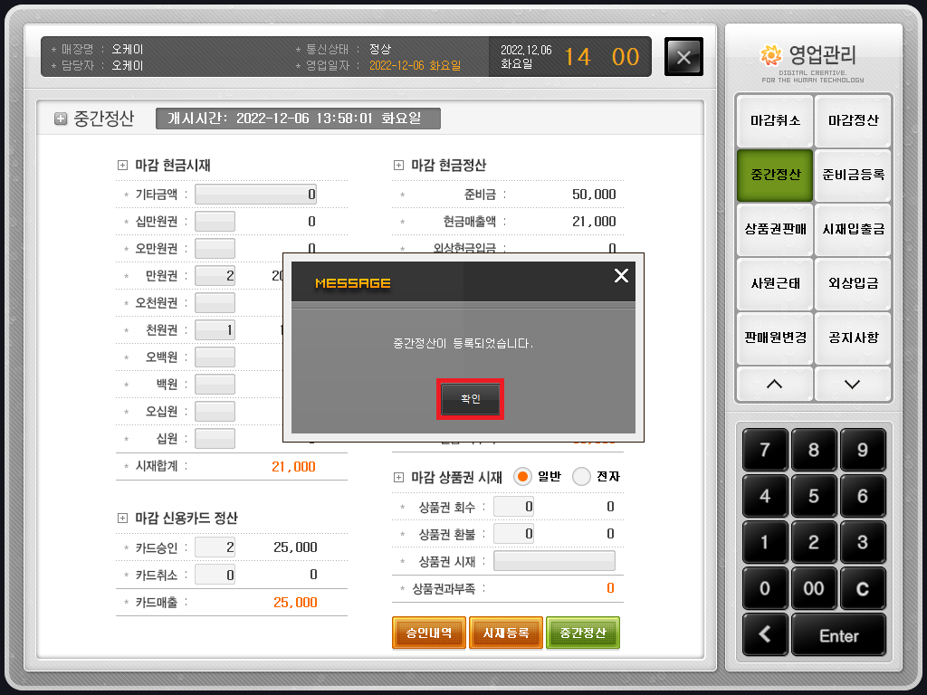Click the green 중간정산 button at bottom
Screen dimensions: 927x695
[x=583, y=633]
